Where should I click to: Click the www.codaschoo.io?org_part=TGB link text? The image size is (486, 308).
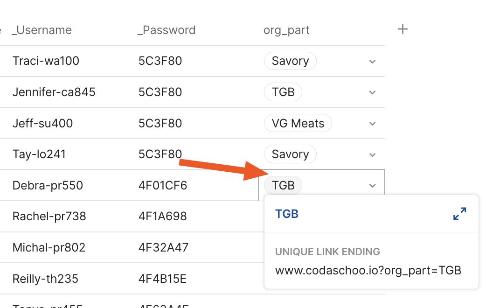[x=368, y=270]
